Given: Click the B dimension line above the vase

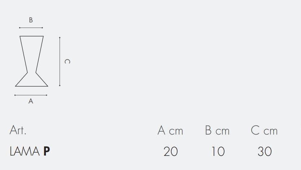Looking at the screenshot, I should (x=31, y=27).
